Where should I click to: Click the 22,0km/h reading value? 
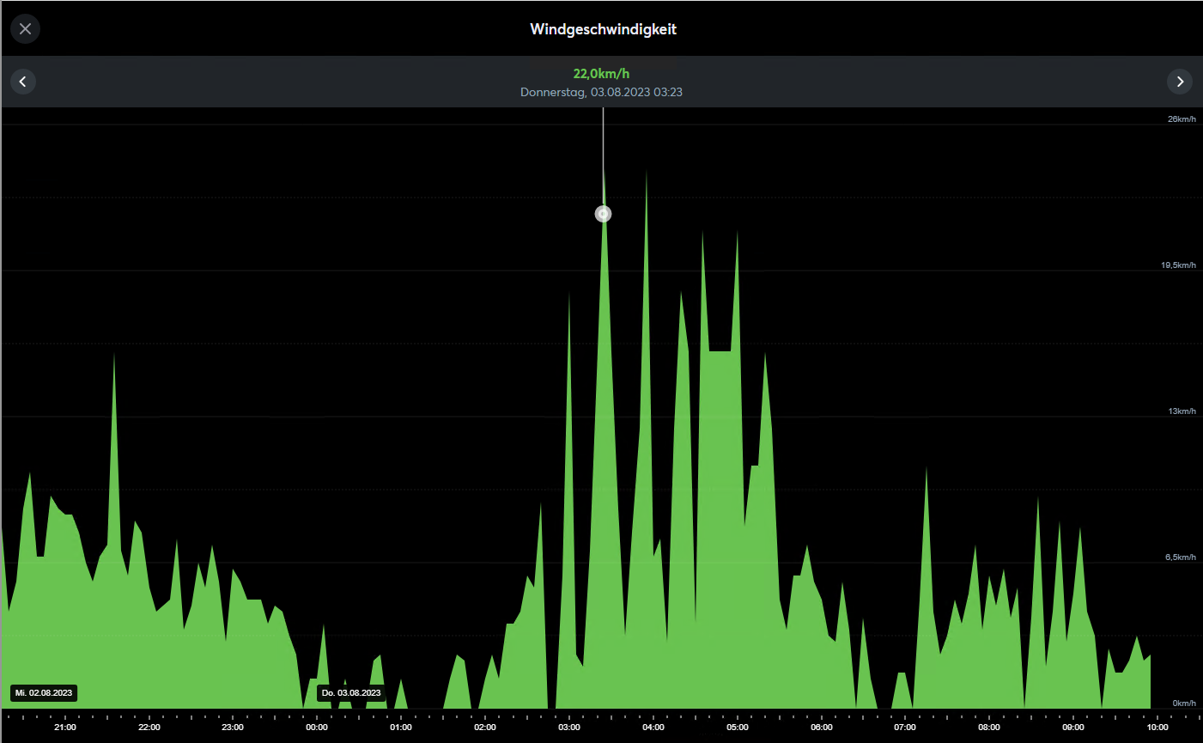pyautogui.click(x=601, y=74)
